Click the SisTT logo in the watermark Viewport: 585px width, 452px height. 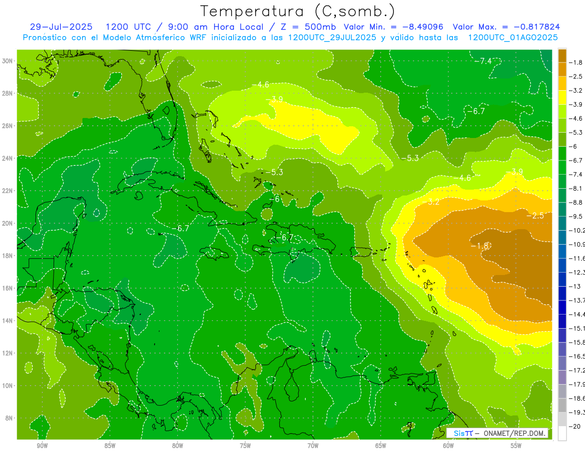coord(463,433)
